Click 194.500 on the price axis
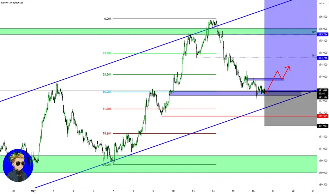This screenshot has width=329, height=194. [x=323, y=65]
